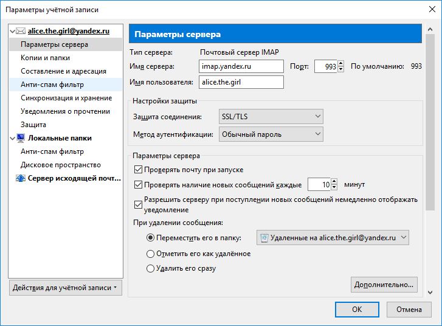Open "Копии и папки" settings page
Viewport: 442px width, 326px height.
(x=45, y=58)
